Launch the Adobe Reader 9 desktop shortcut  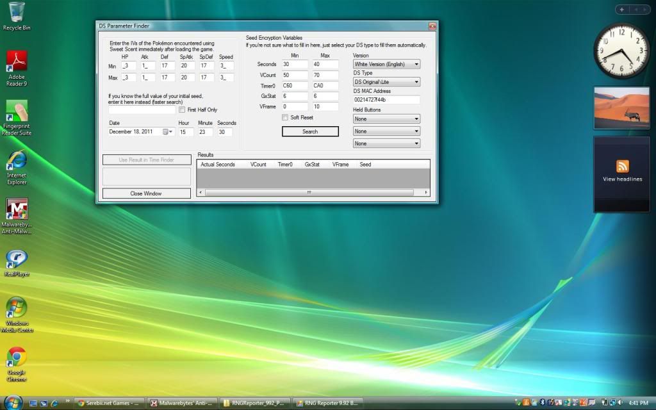click(x=16, y=68)
